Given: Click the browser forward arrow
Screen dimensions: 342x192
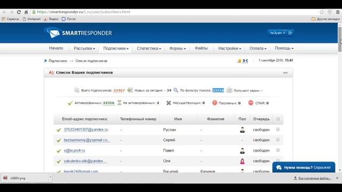Looking at the screenshot, I should point(12,12).
